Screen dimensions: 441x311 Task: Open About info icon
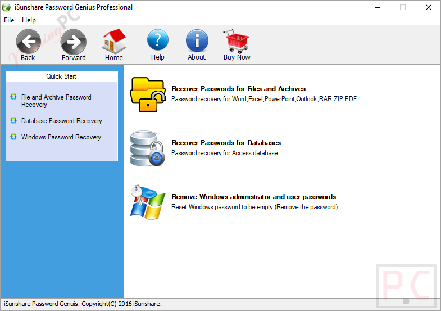[x=197, y=41]
